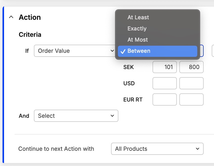Click the chevron in the Select dropdown
Image resolution: width=214 pixels, height=166 pixels.
pos(112,116)
